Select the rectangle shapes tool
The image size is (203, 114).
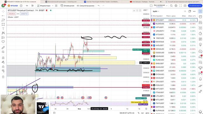click(x=3, y=24)
